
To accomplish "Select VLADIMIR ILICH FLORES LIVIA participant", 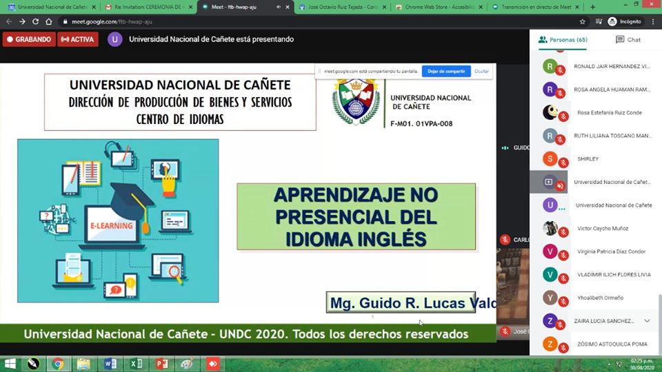I will 595,275.
